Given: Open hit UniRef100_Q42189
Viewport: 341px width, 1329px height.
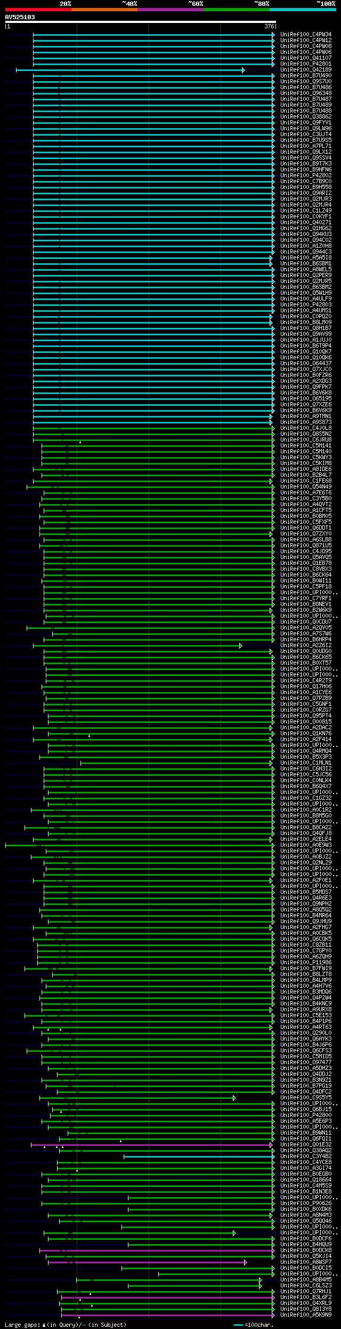Looking at the screenshot, I should [306, 70].
